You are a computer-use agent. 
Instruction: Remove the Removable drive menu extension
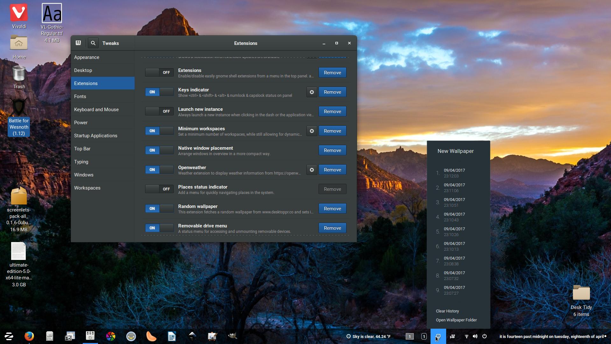(332, 228)
